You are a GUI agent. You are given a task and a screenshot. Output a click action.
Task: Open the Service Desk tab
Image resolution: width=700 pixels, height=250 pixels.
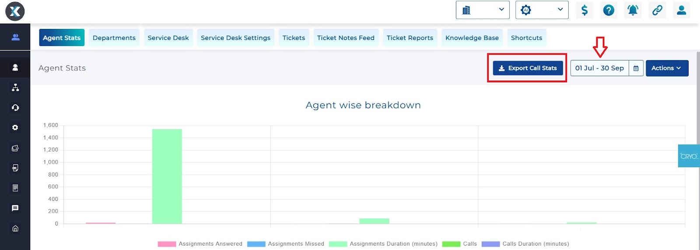click(x=168, y=38)
